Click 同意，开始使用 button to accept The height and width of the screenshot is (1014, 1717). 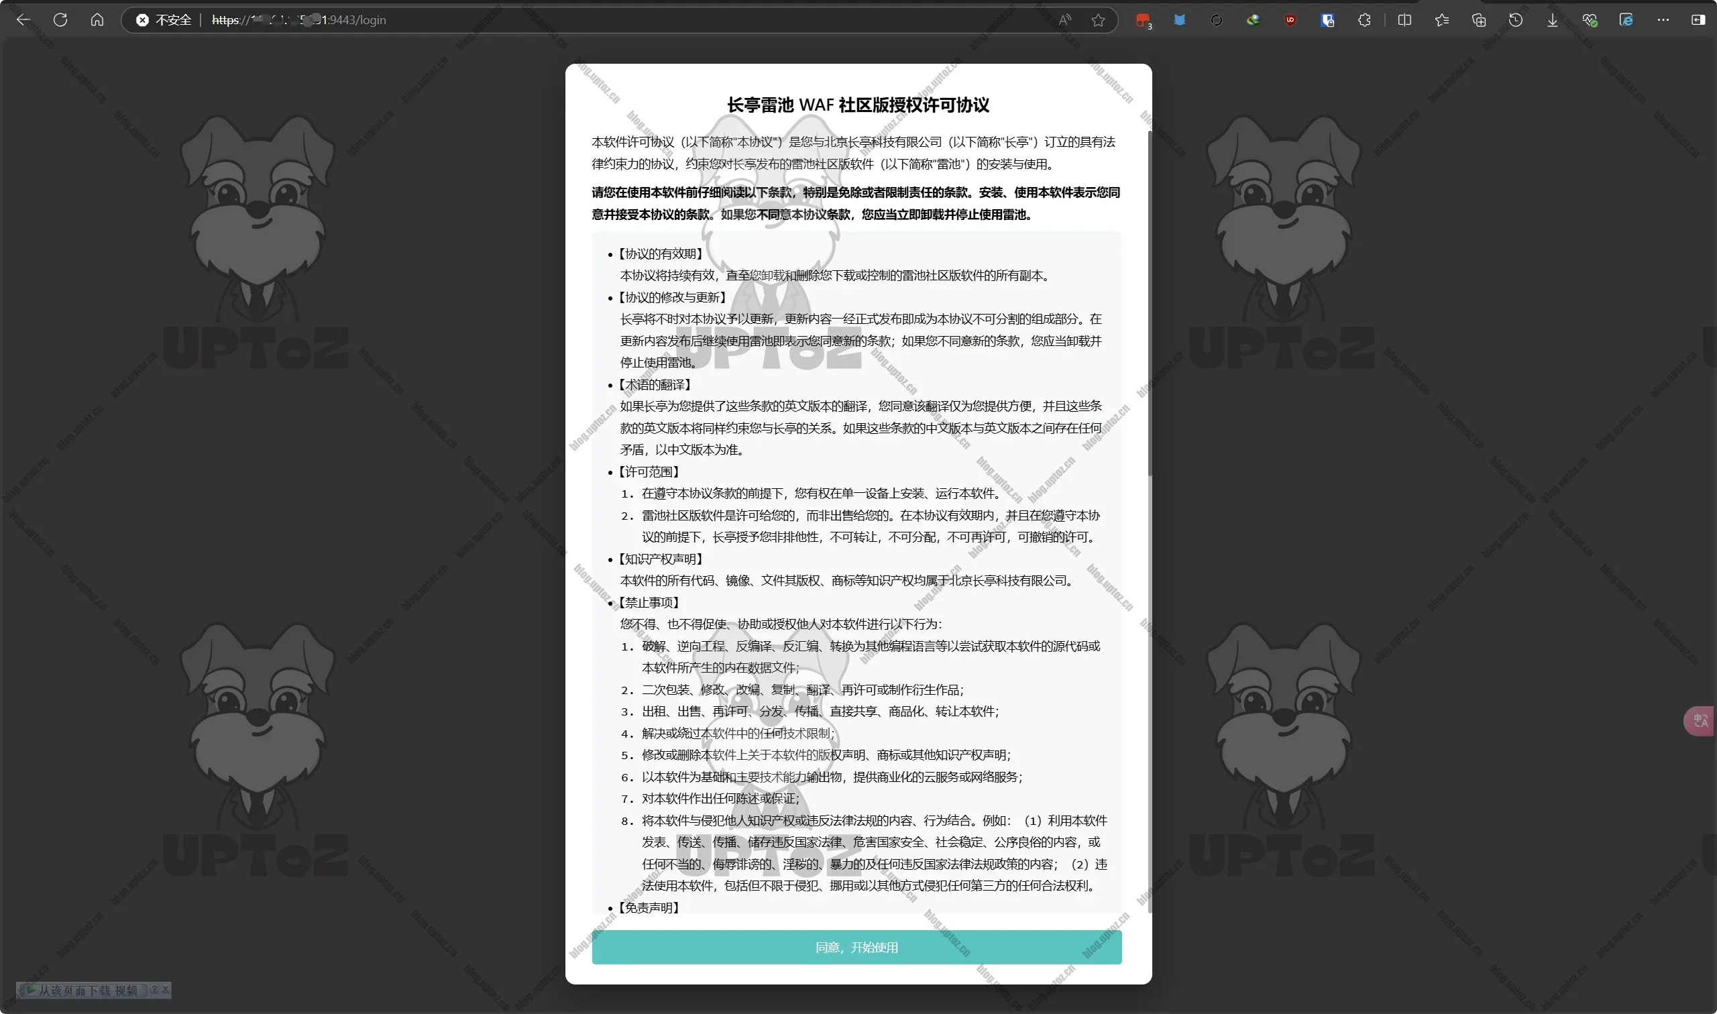pos(856,947)
